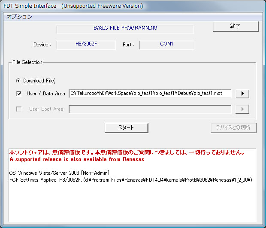Open the オプション menu
Image resolution: width=266 pixels, height=228 pixels.
point(19,17)
